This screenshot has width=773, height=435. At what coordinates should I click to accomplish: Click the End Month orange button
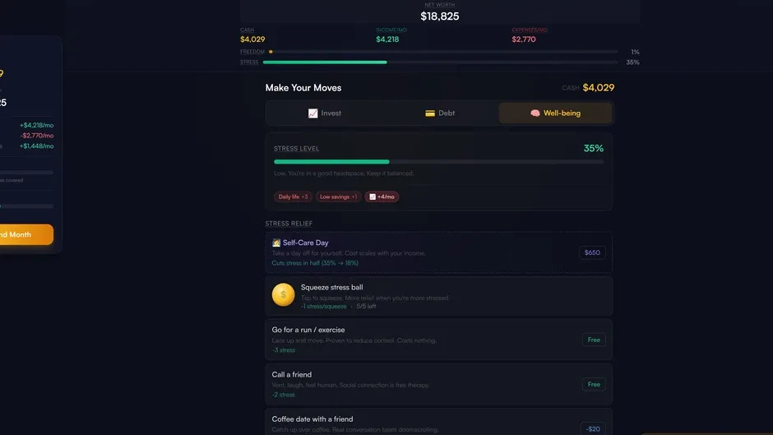[25, 234]
